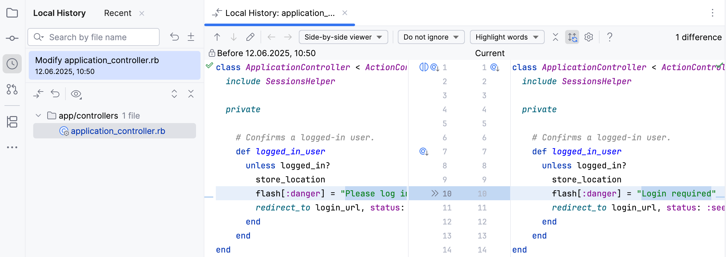
Task: Select Modify application_controller.rb history entry
Action: click(x=114, y=65)
